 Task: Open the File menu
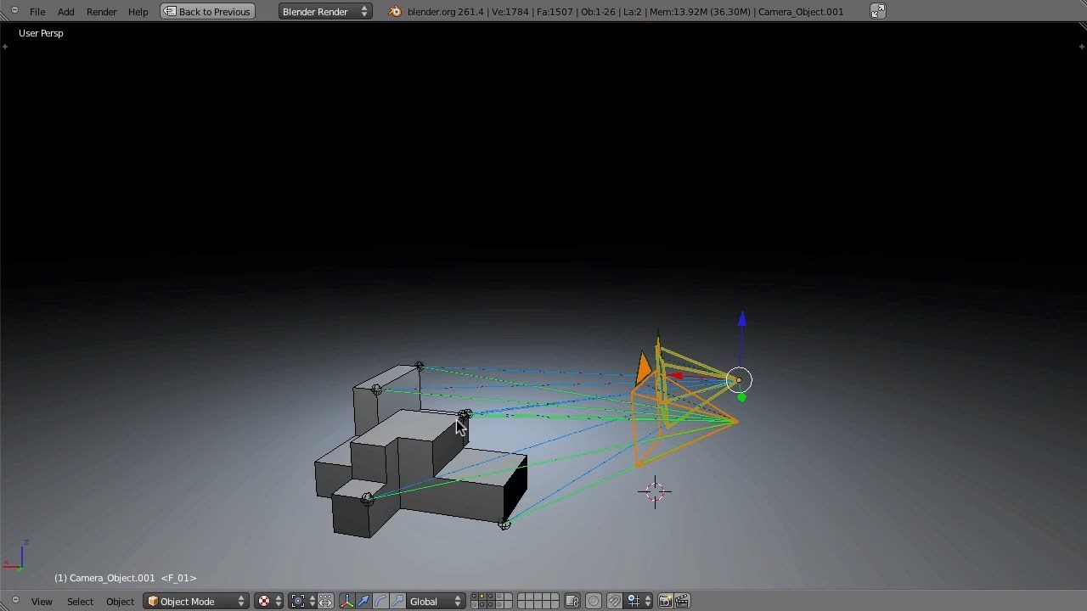pyautogui.click(x=37, y=12)
